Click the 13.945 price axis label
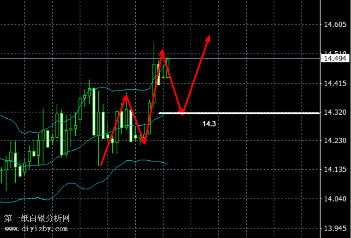This screenshot has height=238, width=351. tap(334, 228)
